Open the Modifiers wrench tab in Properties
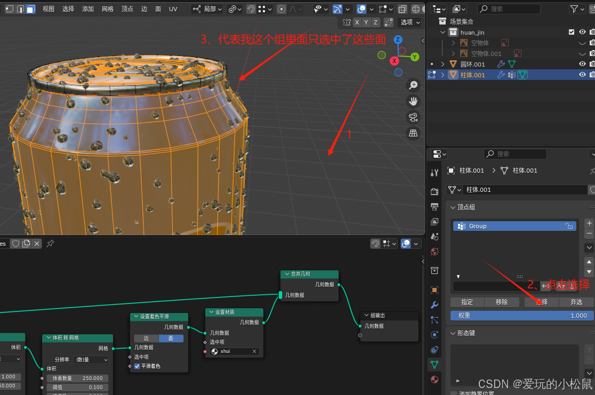This screenshot has height=395, width=595. tap(435, 305)
